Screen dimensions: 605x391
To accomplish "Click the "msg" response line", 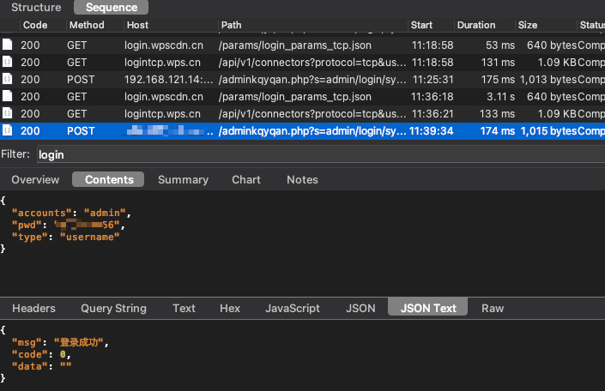I will tap(61, 342).
